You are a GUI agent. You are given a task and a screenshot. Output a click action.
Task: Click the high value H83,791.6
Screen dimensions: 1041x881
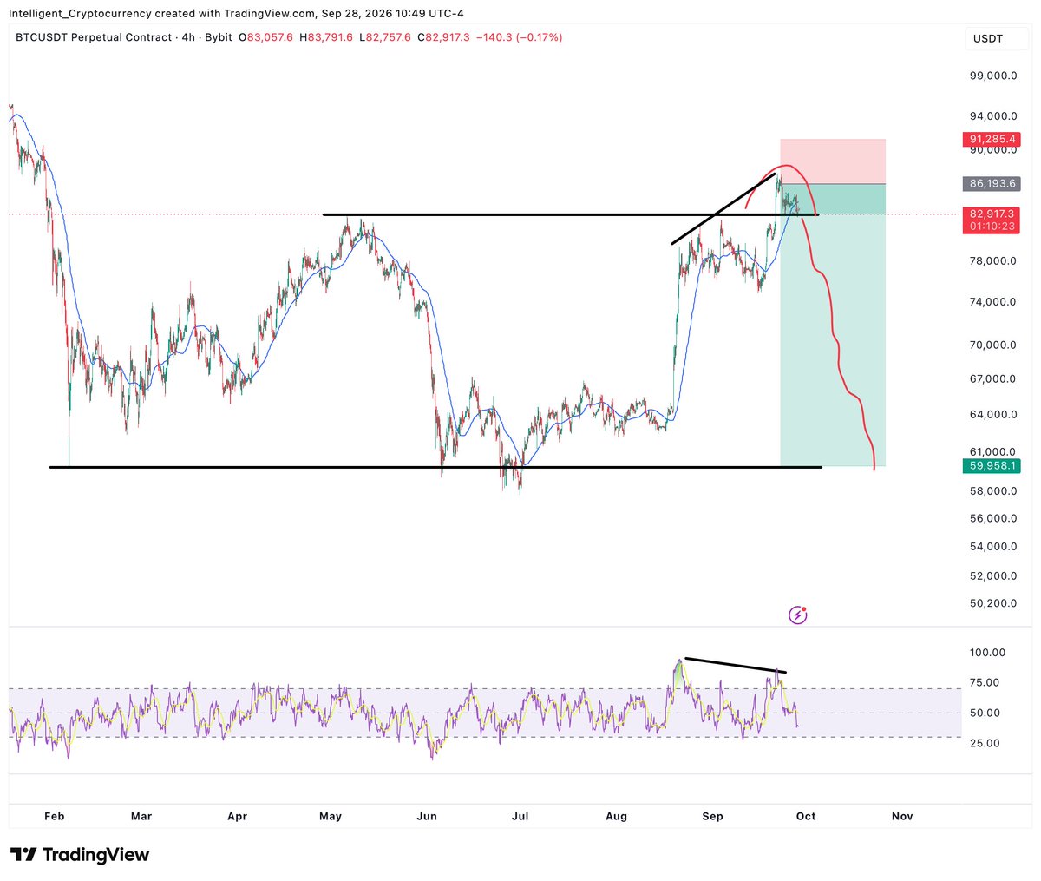click(x=327, y=37)
